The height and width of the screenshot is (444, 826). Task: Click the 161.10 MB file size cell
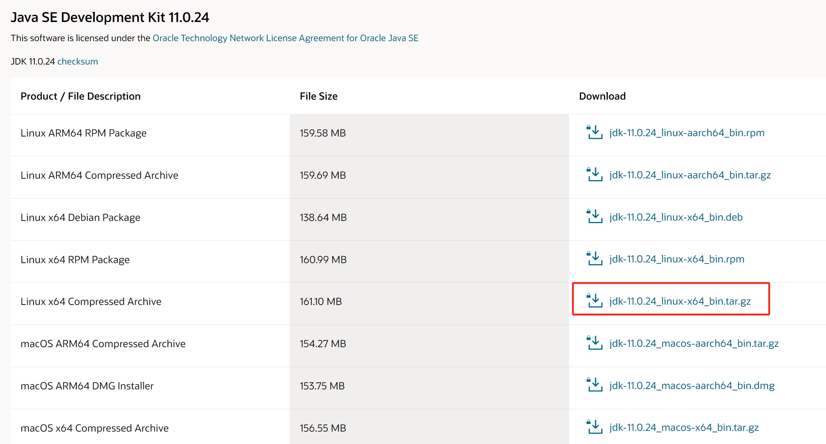[429, 303]
